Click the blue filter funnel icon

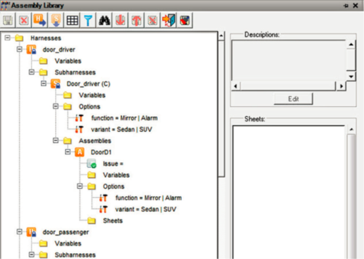[89, 20]
